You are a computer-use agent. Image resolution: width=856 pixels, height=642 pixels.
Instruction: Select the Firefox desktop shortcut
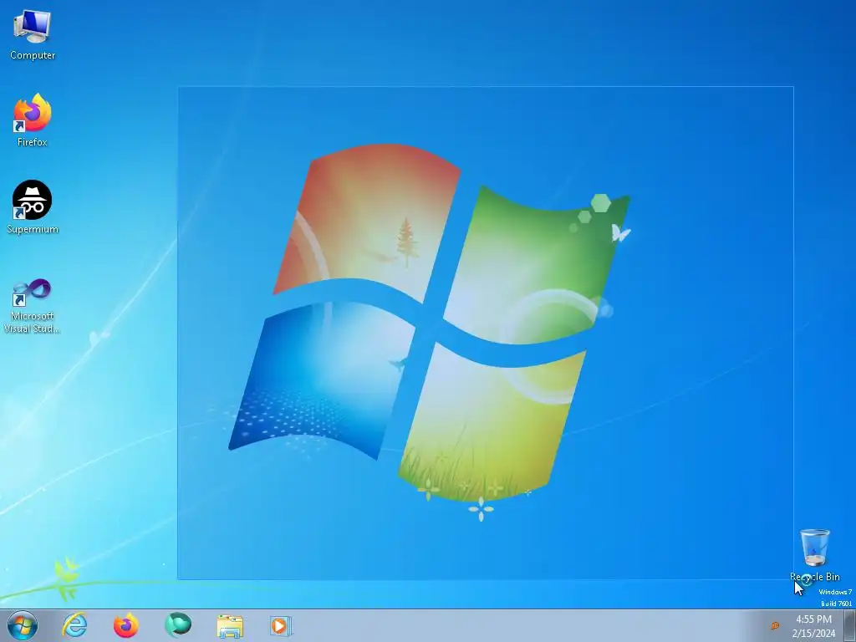(x=33, y=120)
